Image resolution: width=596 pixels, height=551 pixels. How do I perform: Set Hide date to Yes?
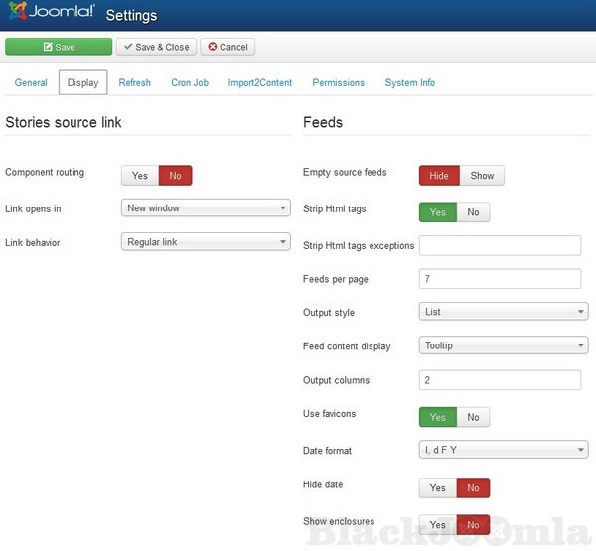click(x=438, y=488)
